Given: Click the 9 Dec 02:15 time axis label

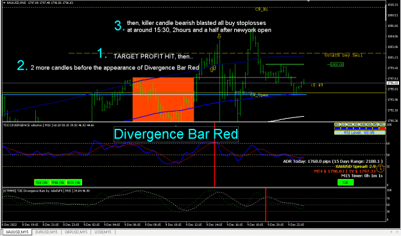Looking at the screenshot, I should point(92,224).
